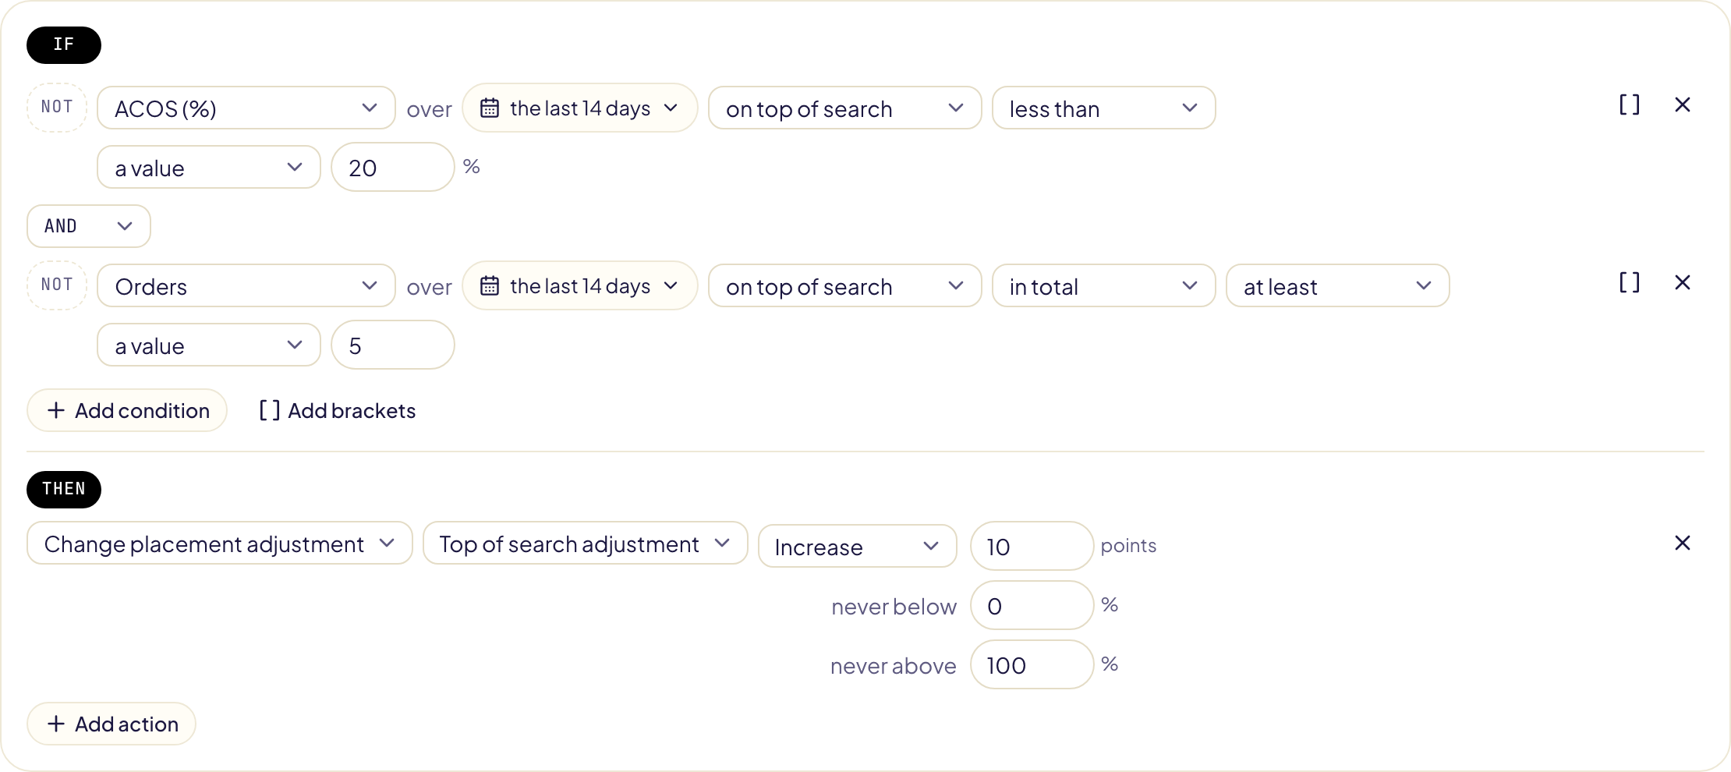Click the ACOS threshold field showing 20

tap(393, 167)
